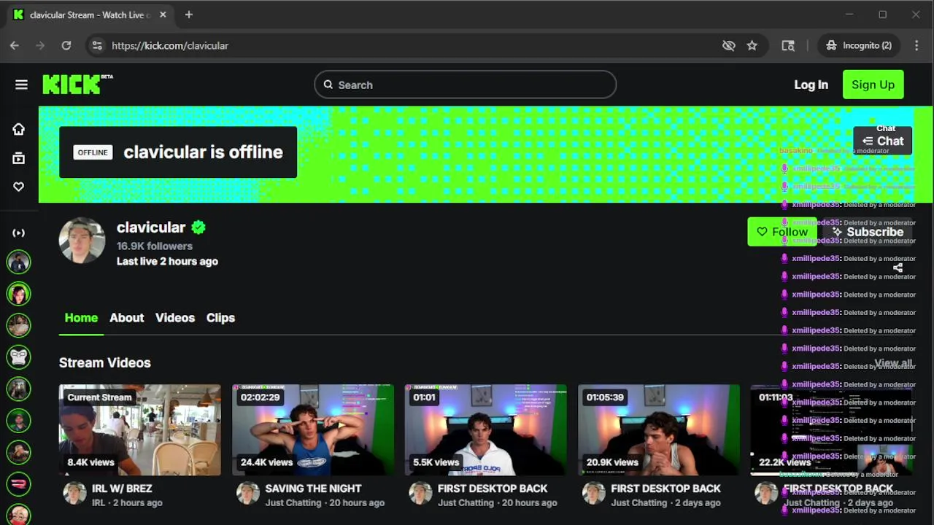Click the 16.9K followers text
The height and width of the screenshot is (525, 934).
pyautogui.click(x=155, y=246)
